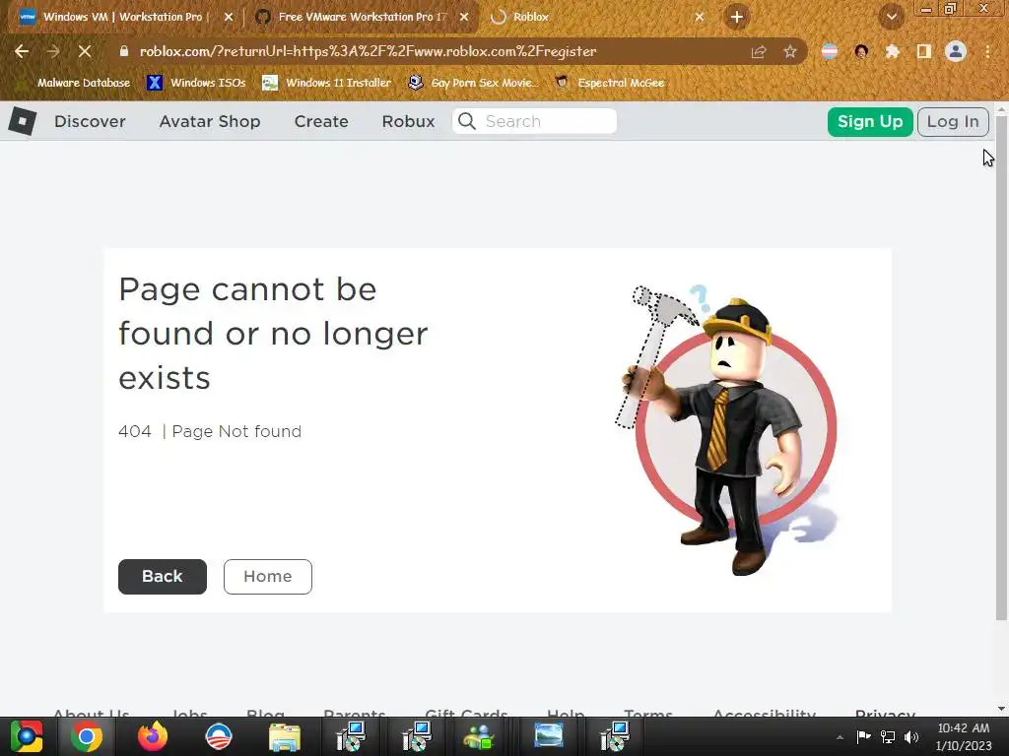
Task: Click the page vertical scrollbar
Action: [1001, 370]
